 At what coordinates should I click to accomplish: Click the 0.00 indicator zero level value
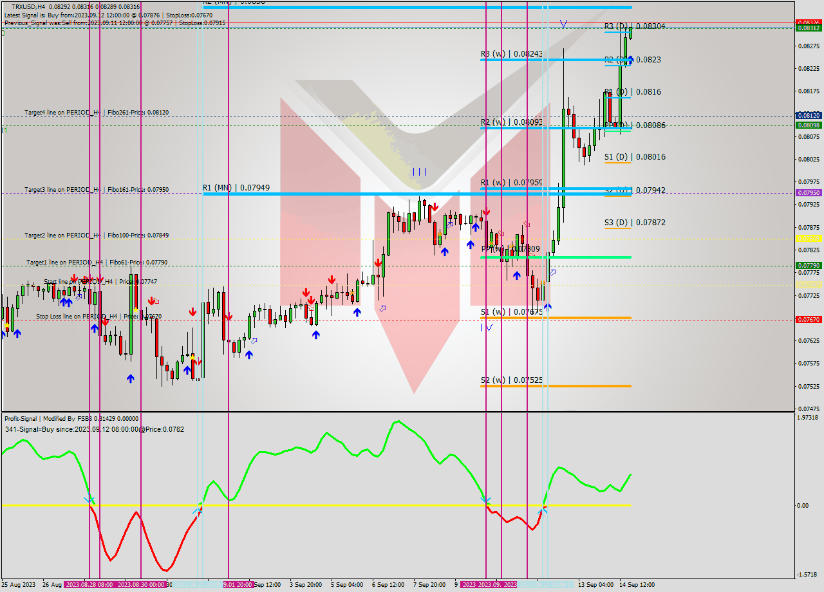pyautogui.click(x=803, y=505)
